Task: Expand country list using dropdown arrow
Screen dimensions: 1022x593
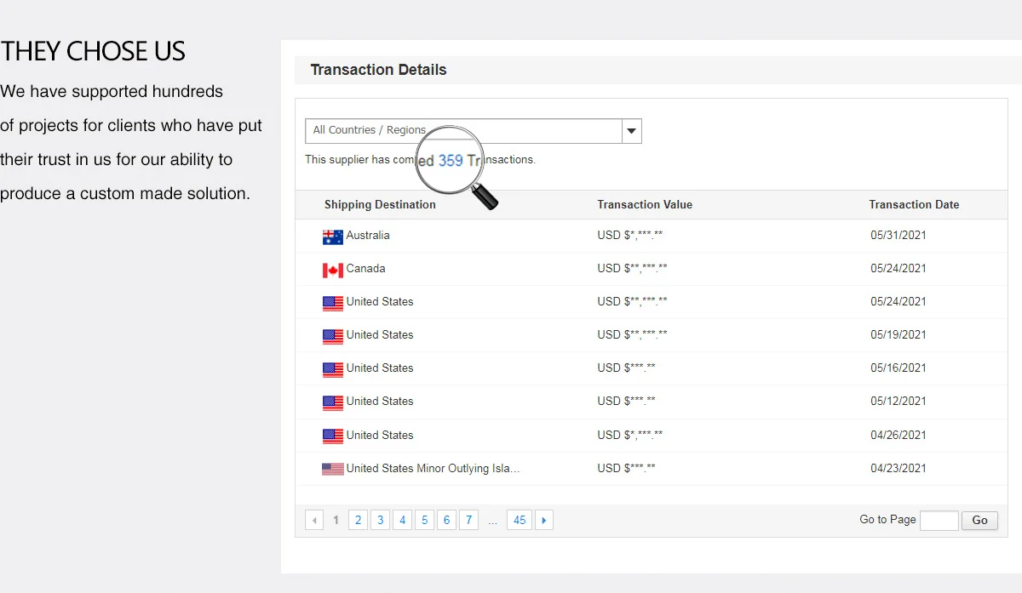Action: click(631, 131)
